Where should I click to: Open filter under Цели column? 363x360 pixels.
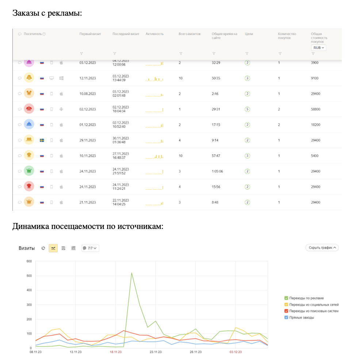tap(247, 53)
